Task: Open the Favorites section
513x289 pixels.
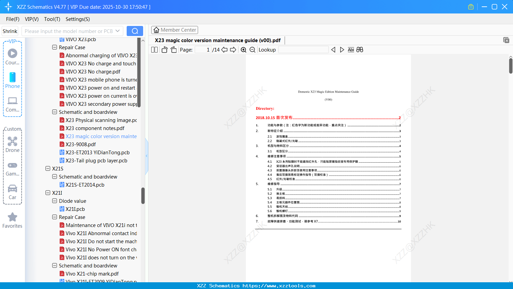Action: [x=12, y=221]
